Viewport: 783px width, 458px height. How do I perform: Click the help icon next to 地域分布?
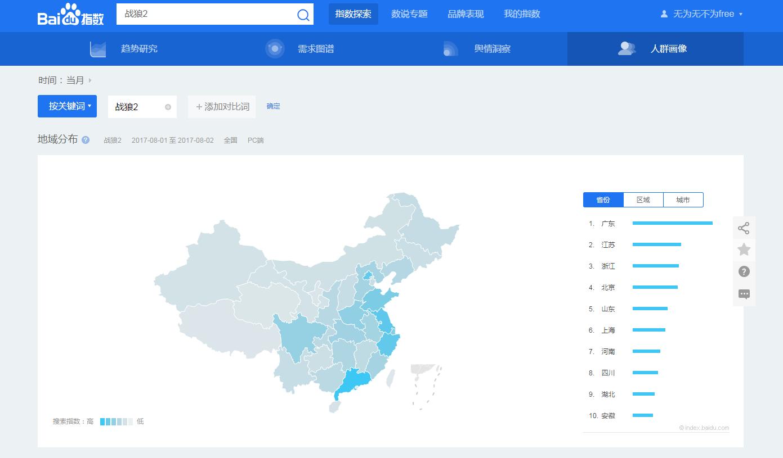coord(85,140)
